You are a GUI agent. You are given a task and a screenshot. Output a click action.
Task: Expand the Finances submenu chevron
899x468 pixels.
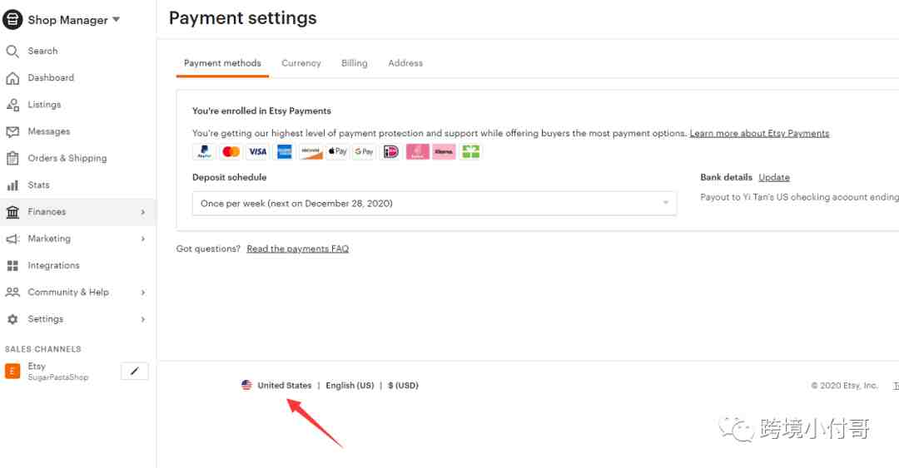pos(143,212)
